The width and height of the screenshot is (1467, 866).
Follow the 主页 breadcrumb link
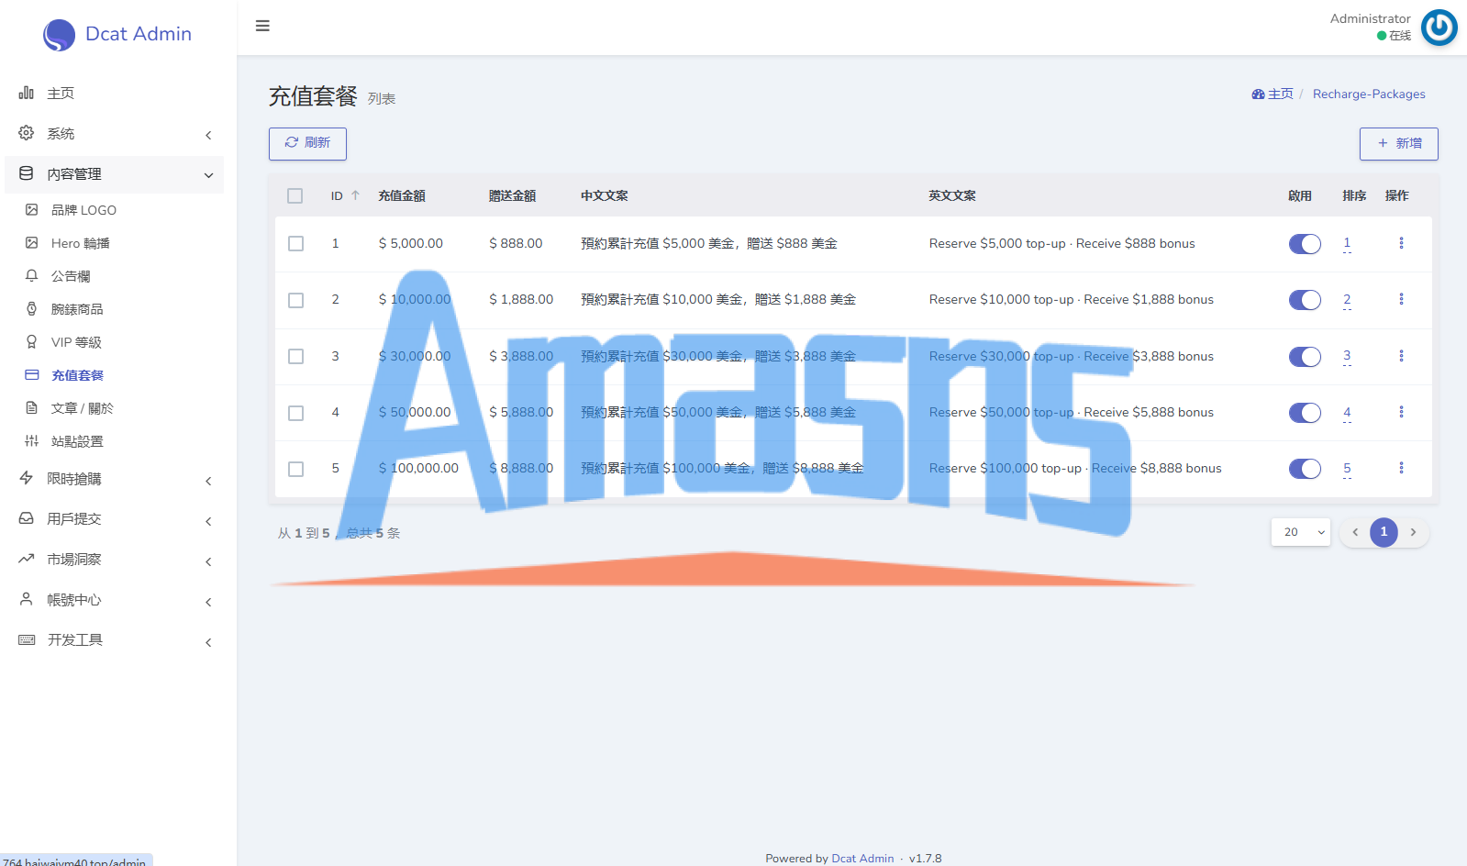tap(1273, 94)
